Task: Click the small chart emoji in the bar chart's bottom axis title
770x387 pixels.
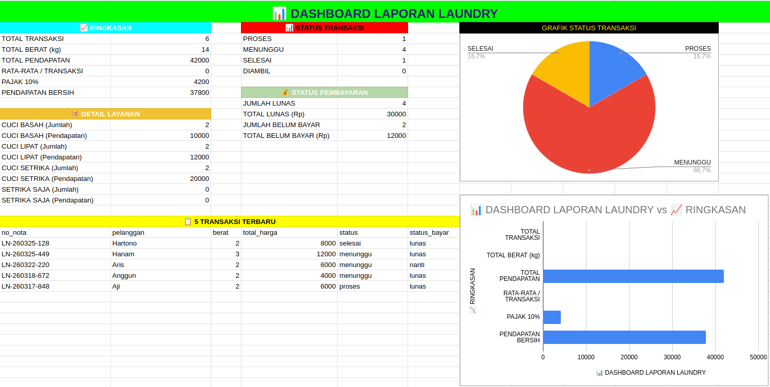Action: pos(599,373)
